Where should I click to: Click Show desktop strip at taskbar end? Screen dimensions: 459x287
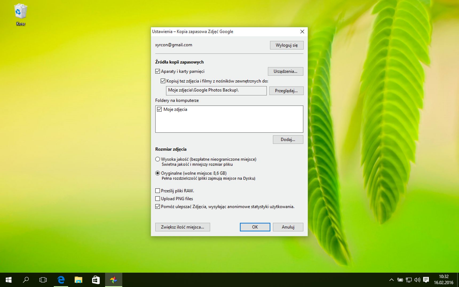[x=458, y=280]
